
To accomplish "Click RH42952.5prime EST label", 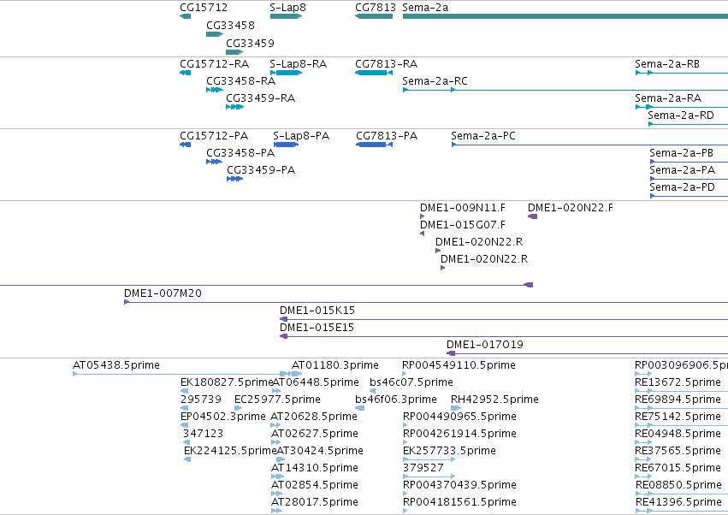I will 494,400.
